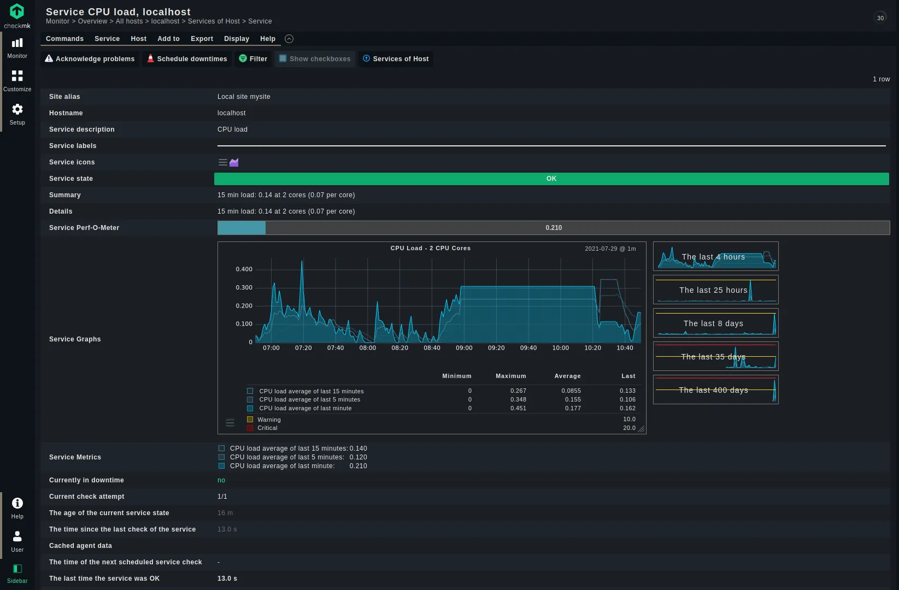Follow the localhost breadcrumb link
Viewport: 899px width, 590px height.
click(165, 21)
